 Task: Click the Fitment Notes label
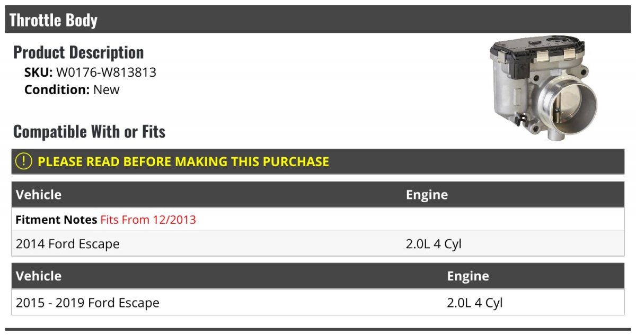(x=56, y=220)
